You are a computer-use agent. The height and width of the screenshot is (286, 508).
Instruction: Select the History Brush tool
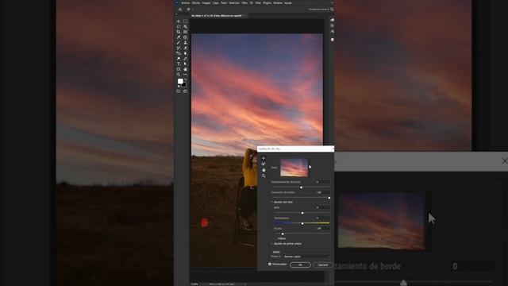point(179,48)
